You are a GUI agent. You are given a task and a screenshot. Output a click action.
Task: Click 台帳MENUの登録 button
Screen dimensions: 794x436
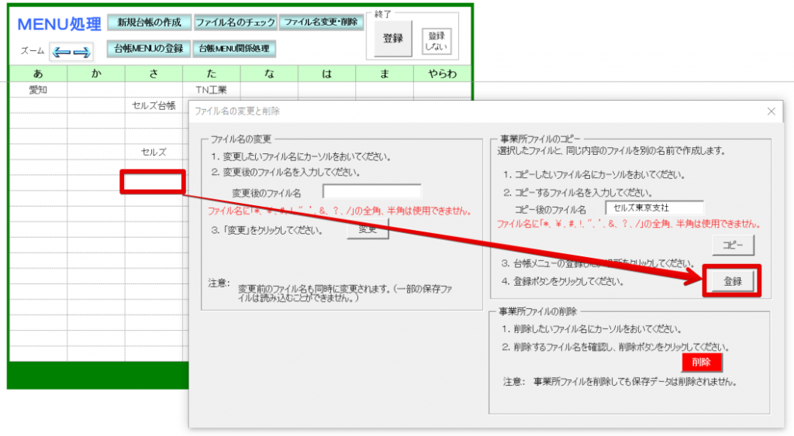tap(148, 49)
